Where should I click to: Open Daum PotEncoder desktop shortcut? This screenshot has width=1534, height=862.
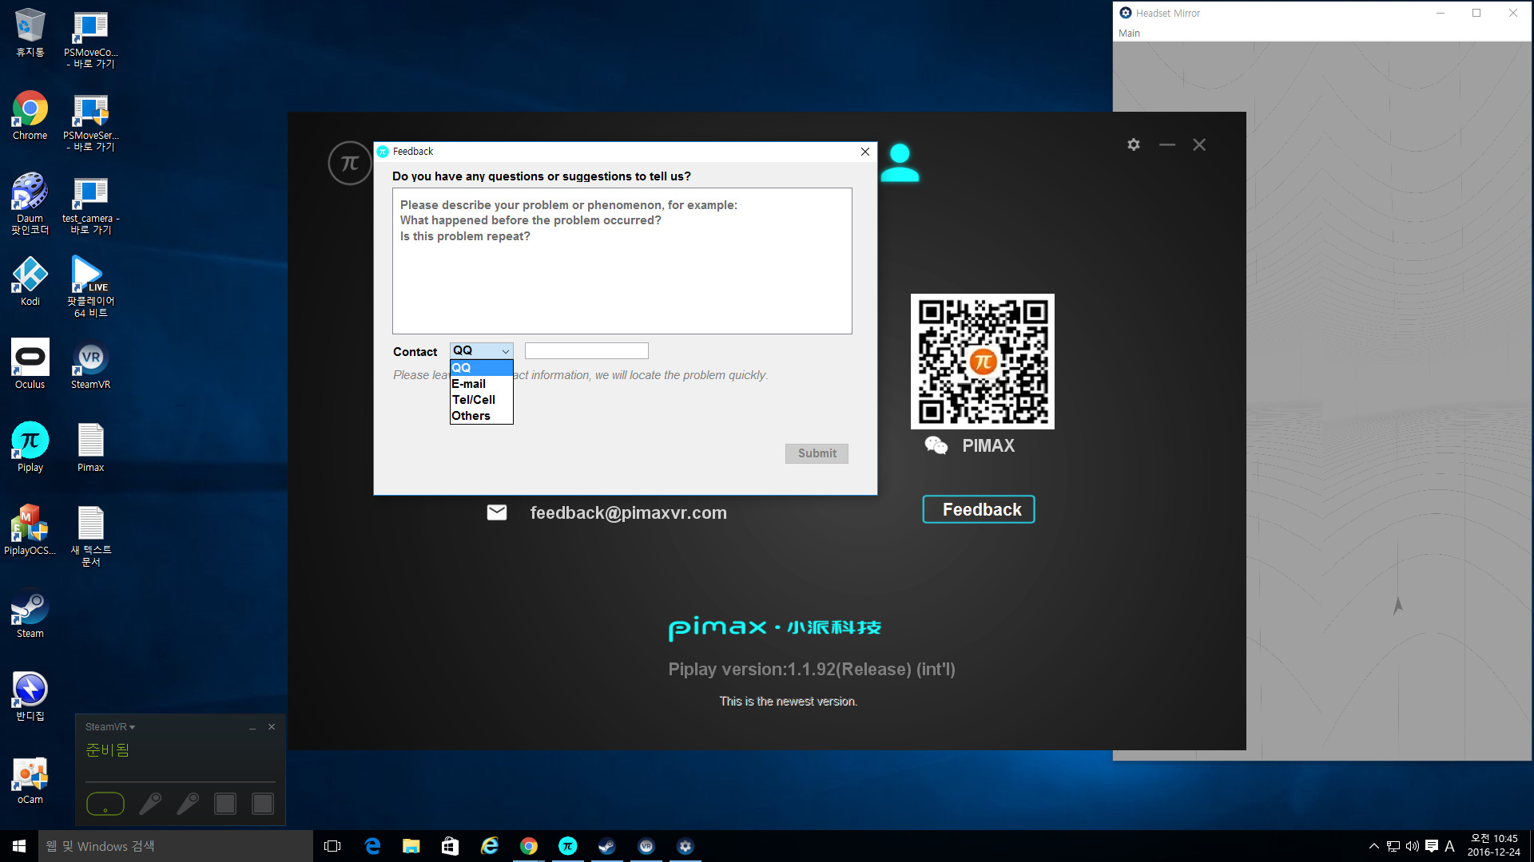(x=30, y=204)
